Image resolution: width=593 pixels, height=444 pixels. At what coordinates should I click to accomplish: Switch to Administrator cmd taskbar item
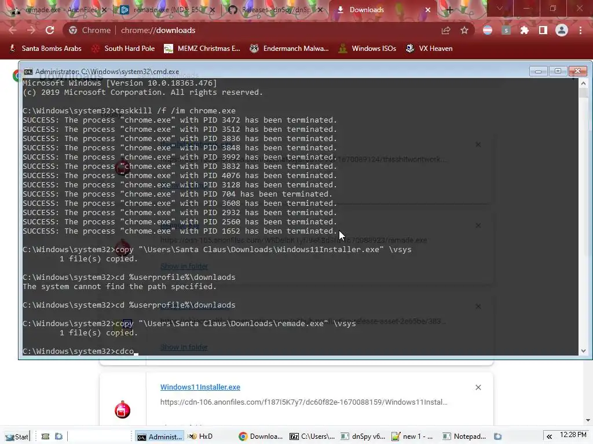coord(159,436)
